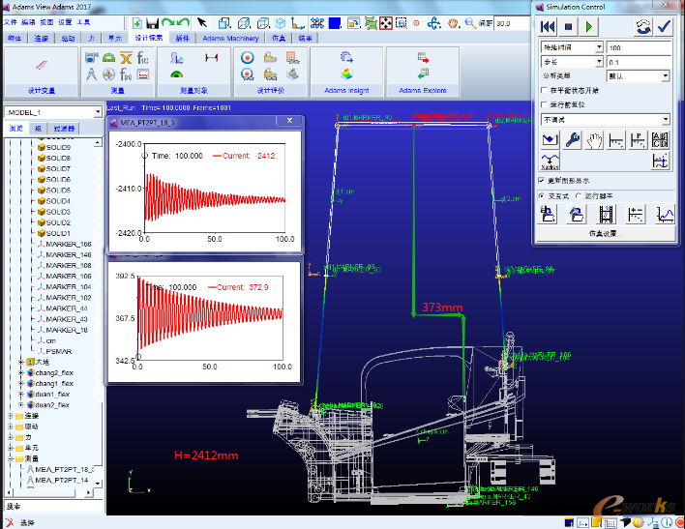The width and height of the screenshot is (685, 529).
Task: Select MEA_PT2PT_14 measure in the tree
Action: [62, 480]
